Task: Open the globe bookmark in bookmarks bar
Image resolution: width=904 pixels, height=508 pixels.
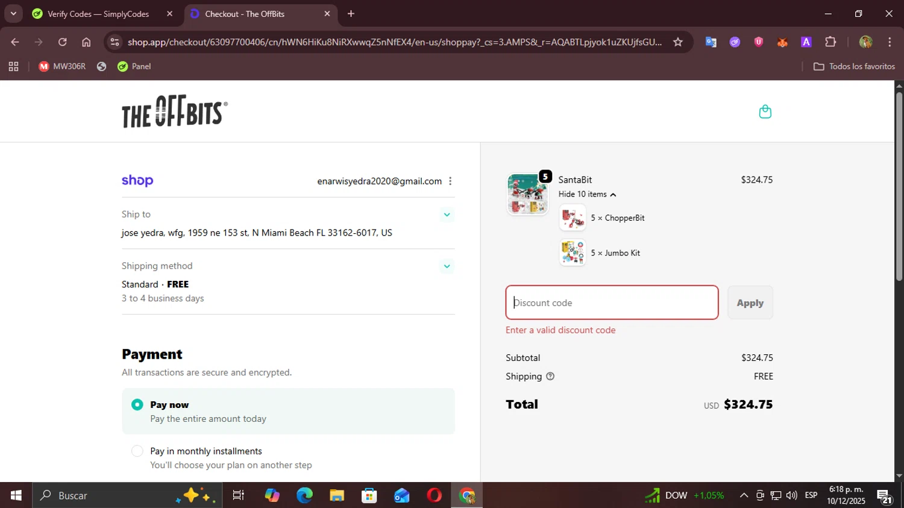Action: click(x=102, y=66)
